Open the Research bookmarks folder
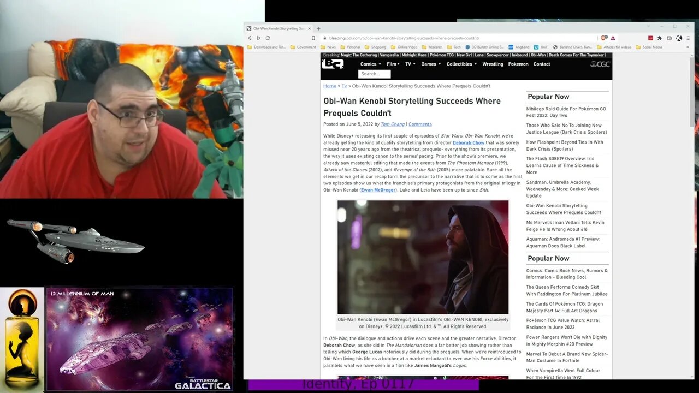The height and width of the screenshot is (393, 699). tap(432, 47)
